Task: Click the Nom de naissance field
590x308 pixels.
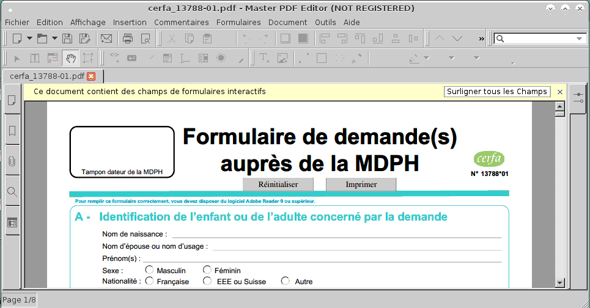Action: pyautogui.click(x=337, y=233)
